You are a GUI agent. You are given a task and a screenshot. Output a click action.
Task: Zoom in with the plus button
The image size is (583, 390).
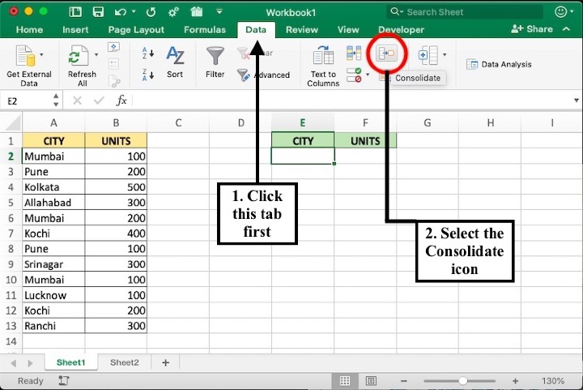pos(515,381)
